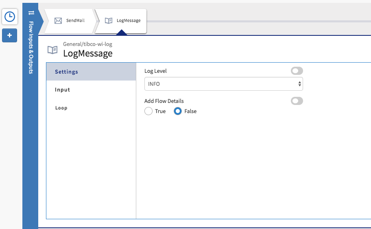Toggle the Add Flow Details switch
Screen dimensions: 371x229
[297, 101]
